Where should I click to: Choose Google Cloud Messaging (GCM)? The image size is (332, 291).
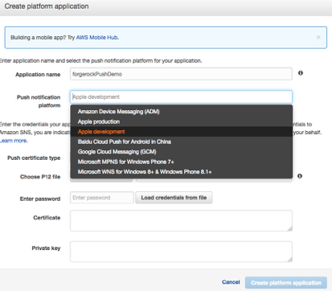(181, 152)
